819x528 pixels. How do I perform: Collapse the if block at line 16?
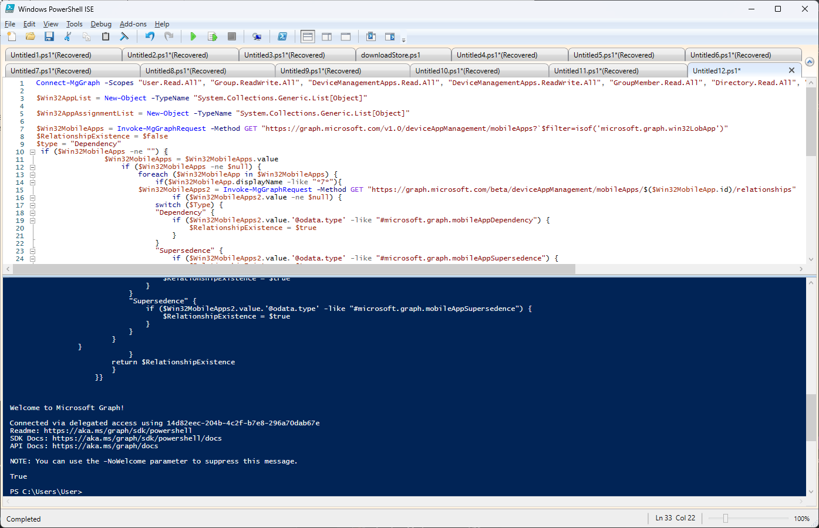pyautogui.click(x=32, y=198)
